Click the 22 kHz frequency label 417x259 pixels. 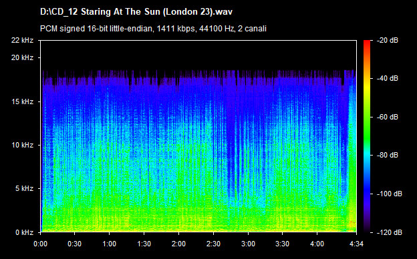point(22,40)
